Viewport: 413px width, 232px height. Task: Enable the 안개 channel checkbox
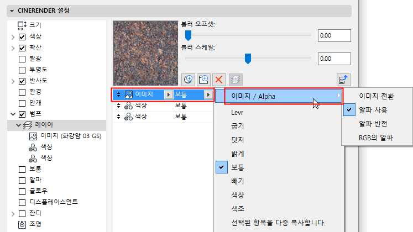pos(22,103)
